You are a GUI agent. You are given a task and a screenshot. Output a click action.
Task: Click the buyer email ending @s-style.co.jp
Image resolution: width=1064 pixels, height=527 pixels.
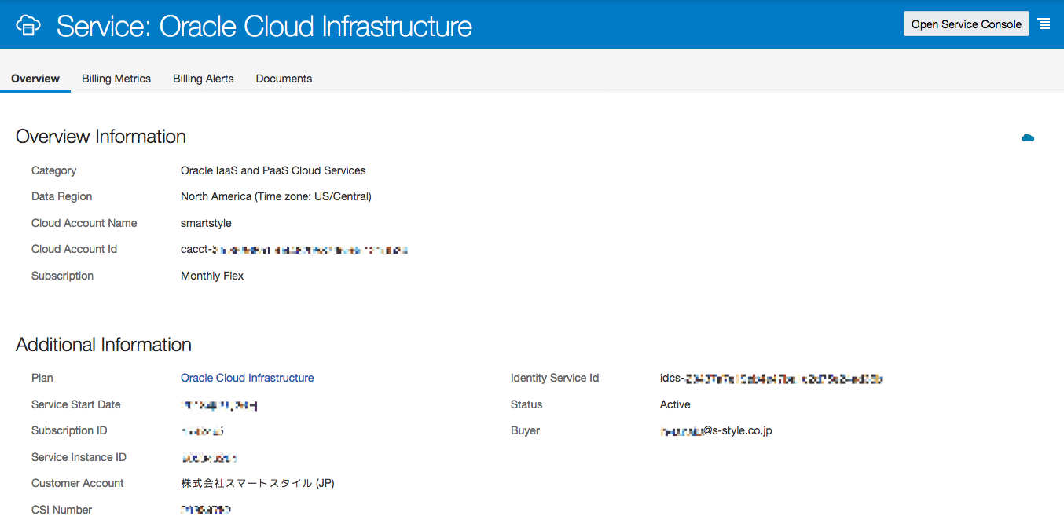click(716, 430)
